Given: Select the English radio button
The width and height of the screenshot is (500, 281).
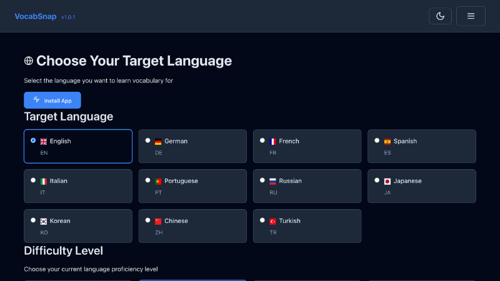Looking at the screenshot, I should (x=33, y=140).
